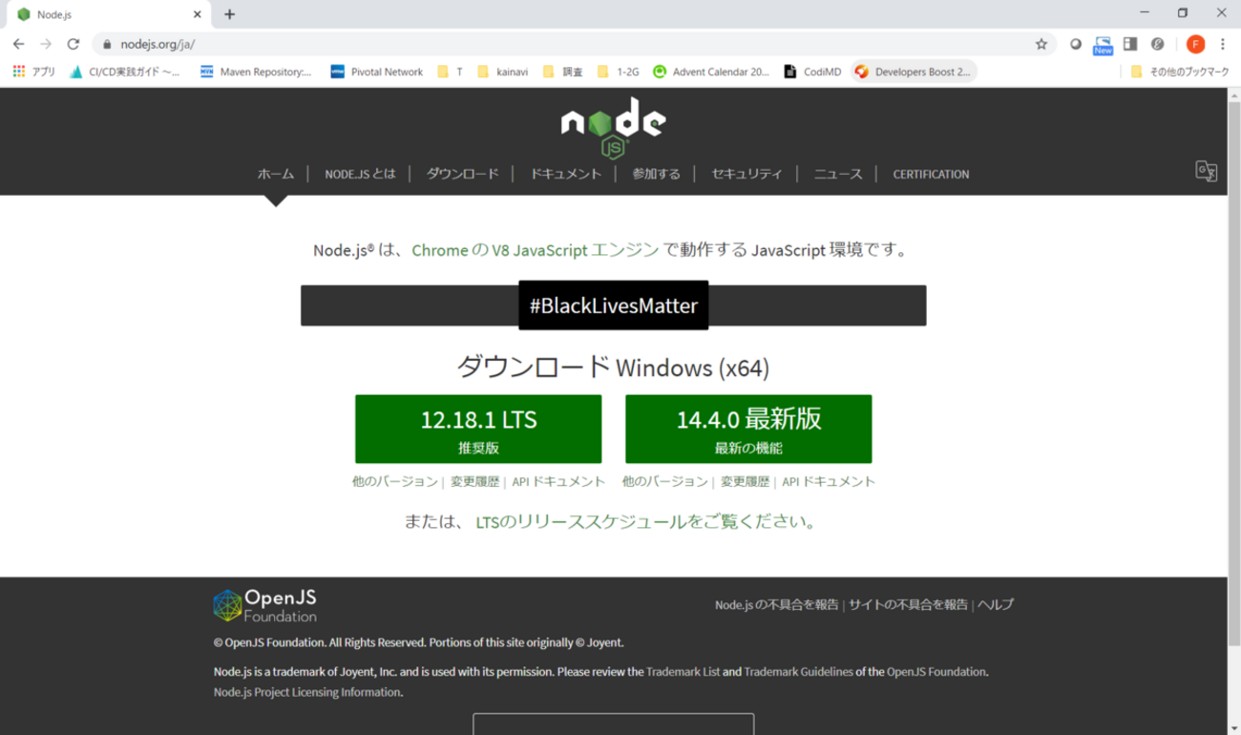
Task: Open the ヘルプ footer link
Action: tap(996, 604)
